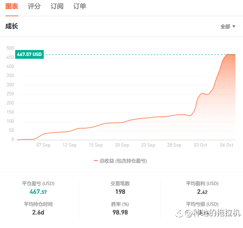Image resolution: width=243 pixels, height=228 pixels.
Task: Click the Weibo watermark logo icon
Action: pyautogui.click(x=179, y=214)
